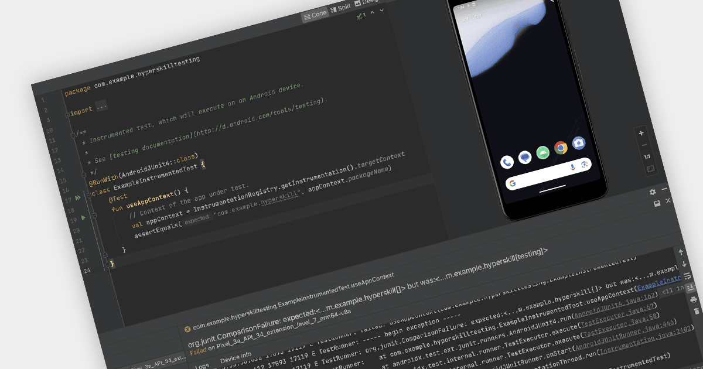Open the Logs tab
The width and height of the screenshot is (703, 369).
[202, 365]
